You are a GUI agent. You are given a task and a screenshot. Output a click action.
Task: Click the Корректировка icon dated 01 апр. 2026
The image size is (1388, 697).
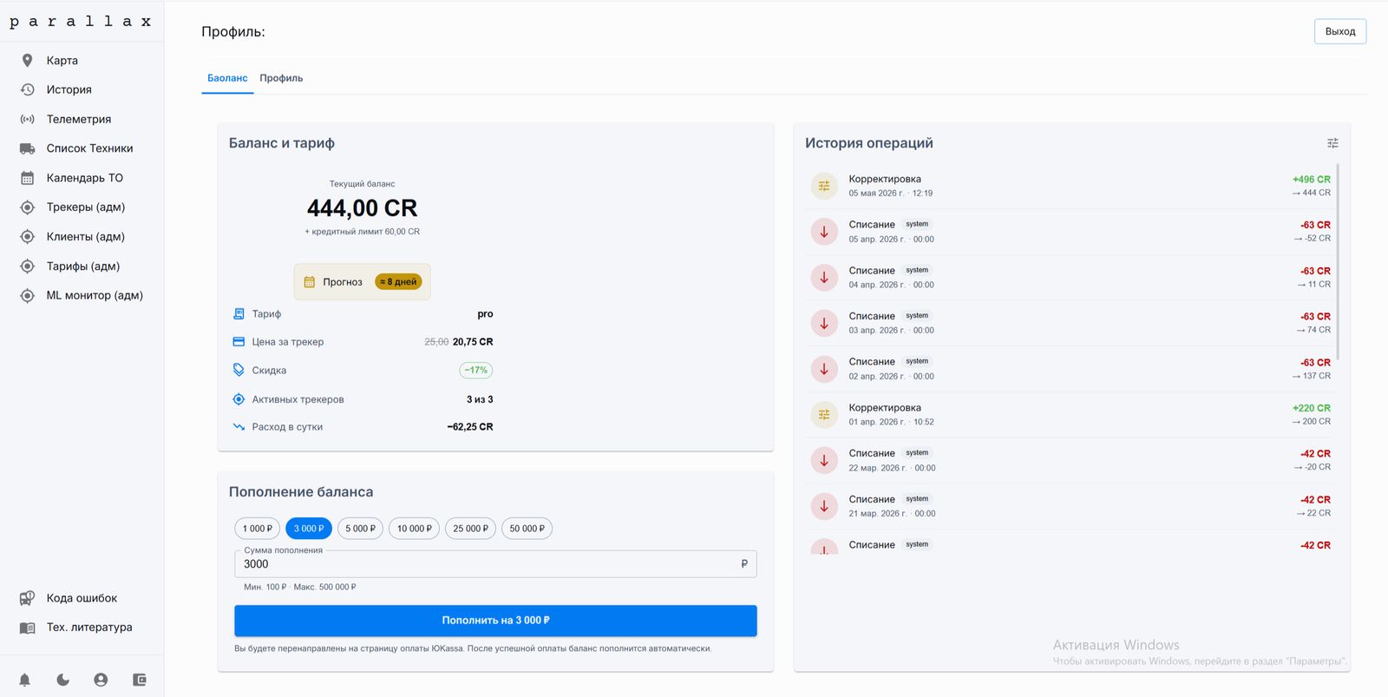click(x=824, y=415)
